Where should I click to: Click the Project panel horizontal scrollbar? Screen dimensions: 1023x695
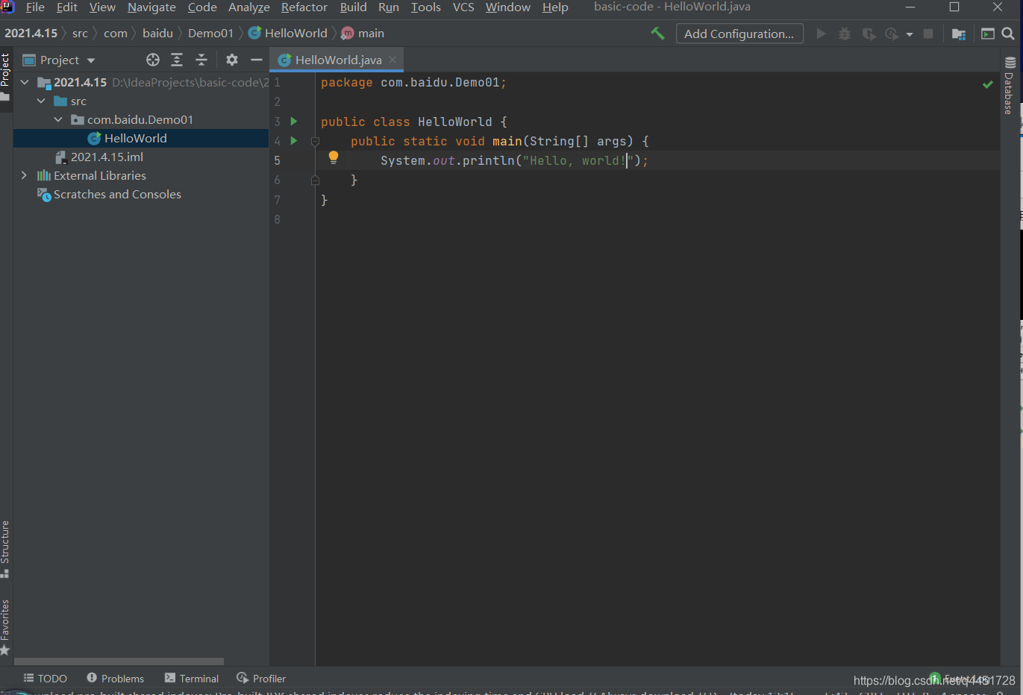(x=119, y=661)
